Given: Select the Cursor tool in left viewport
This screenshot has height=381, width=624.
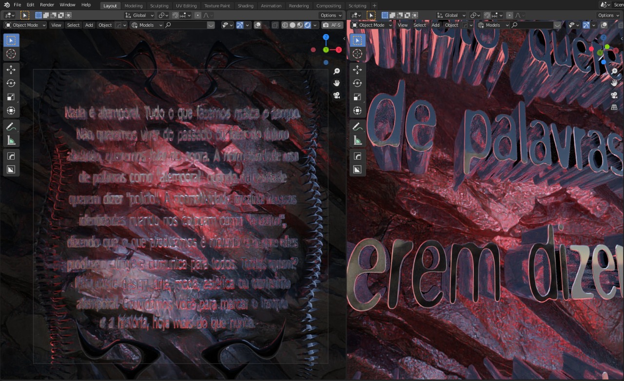Looking at the screenshot, I should (x=11, y=54).
